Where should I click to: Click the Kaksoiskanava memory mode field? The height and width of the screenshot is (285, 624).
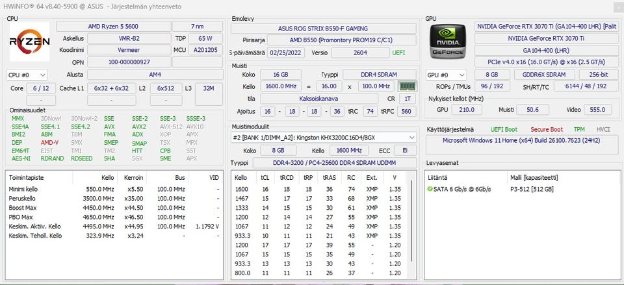[x=319, y=99]
